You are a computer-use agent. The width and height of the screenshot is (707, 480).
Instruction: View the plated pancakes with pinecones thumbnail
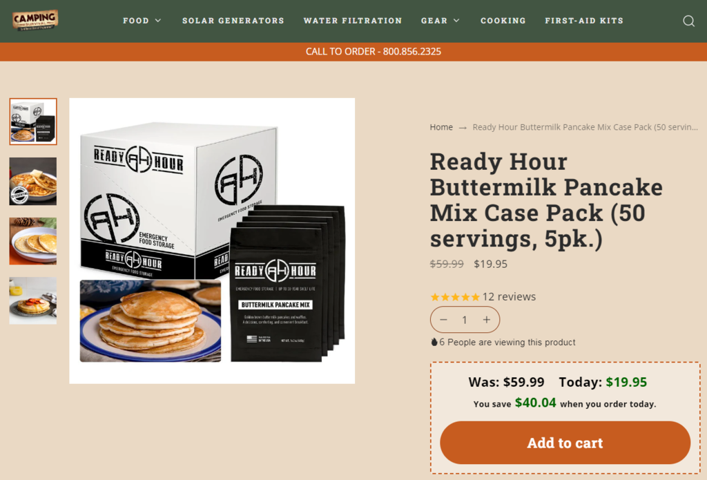(x=33, y=241)
